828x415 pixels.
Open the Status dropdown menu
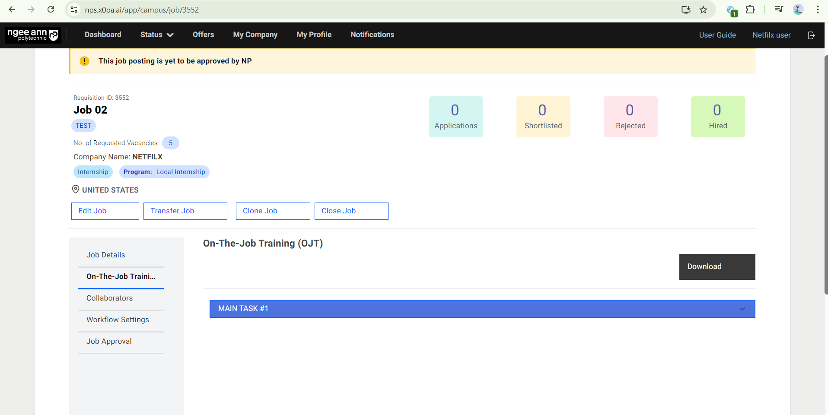pos(156,35)
